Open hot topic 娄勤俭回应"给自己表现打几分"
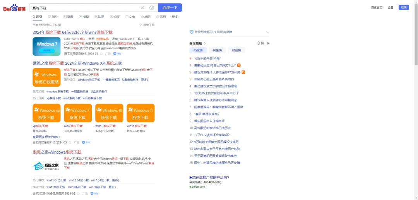The width and height of the screenshot is (418, 200). [215, 65]
